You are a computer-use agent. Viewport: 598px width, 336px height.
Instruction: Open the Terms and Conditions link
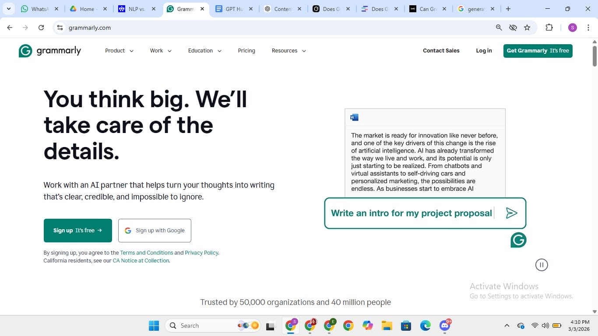(147, 253)
